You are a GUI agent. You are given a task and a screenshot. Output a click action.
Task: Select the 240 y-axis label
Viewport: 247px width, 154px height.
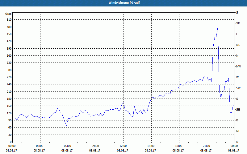click(x=9, y=84)
